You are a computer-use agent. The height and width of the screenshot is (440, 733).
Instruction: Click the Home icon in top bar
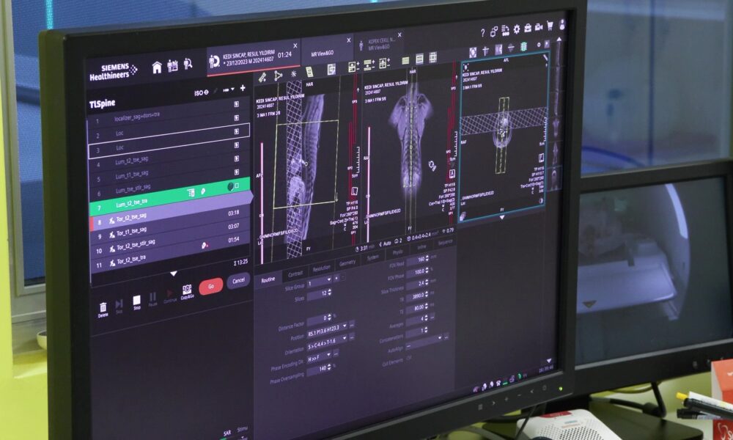click(157, 67)
